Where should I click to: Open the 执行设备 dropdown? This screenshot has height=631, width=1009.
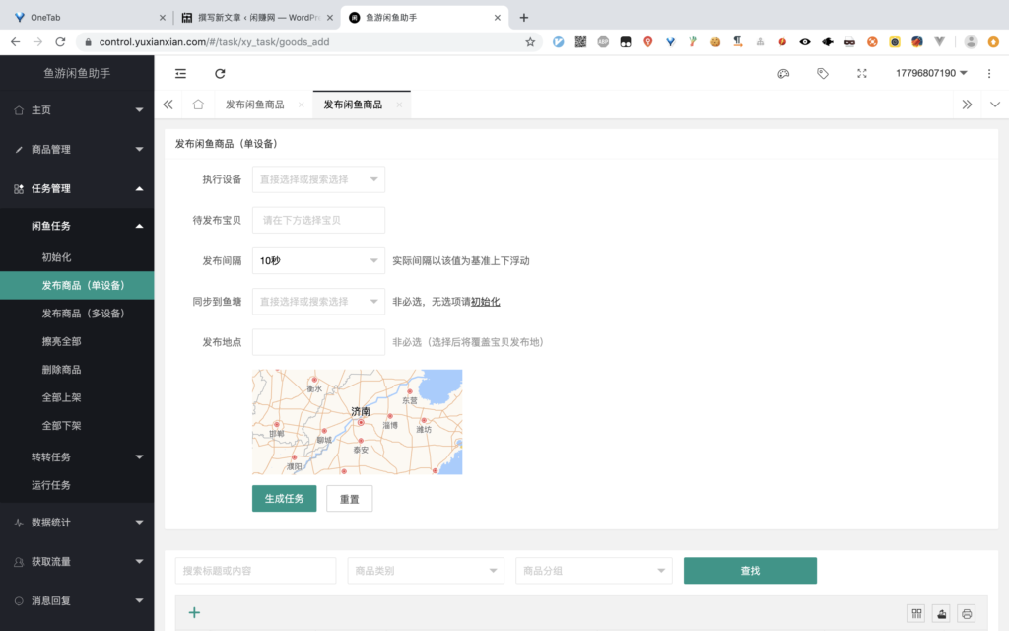[x=318, y=179]
